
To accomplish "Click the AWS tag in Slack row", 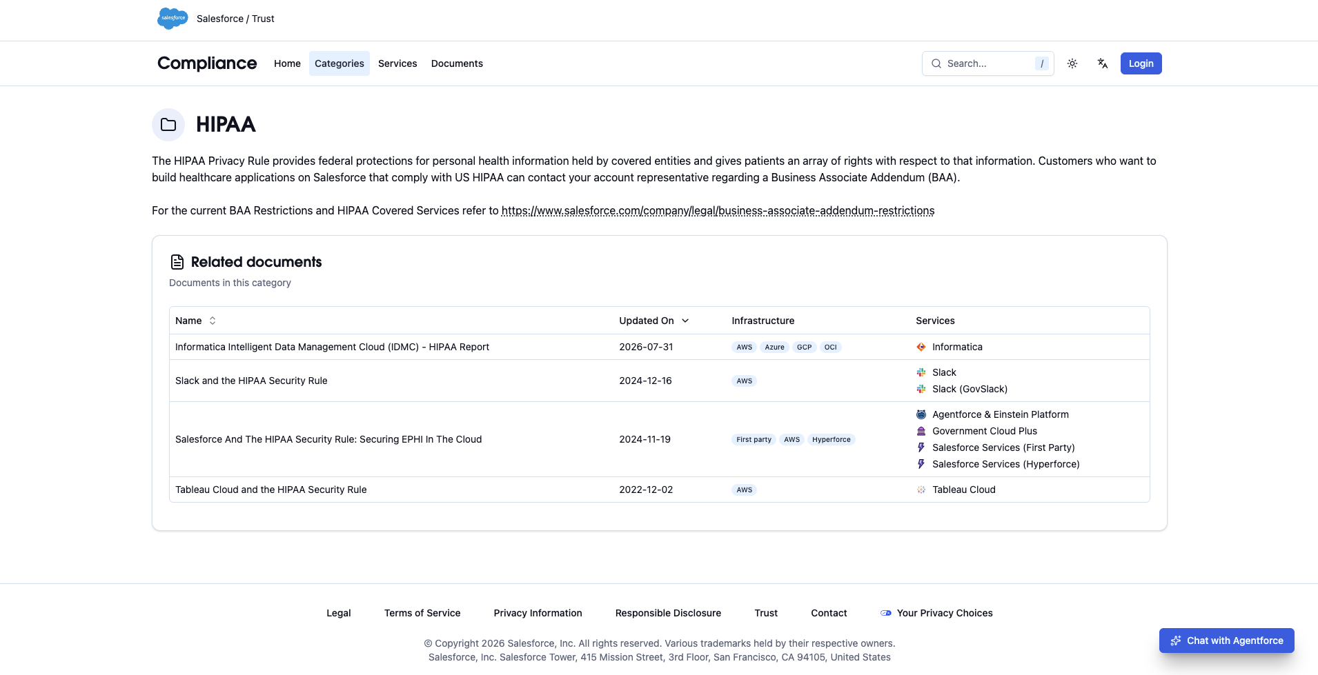I will pyautogui.click(x=745, y=381).
